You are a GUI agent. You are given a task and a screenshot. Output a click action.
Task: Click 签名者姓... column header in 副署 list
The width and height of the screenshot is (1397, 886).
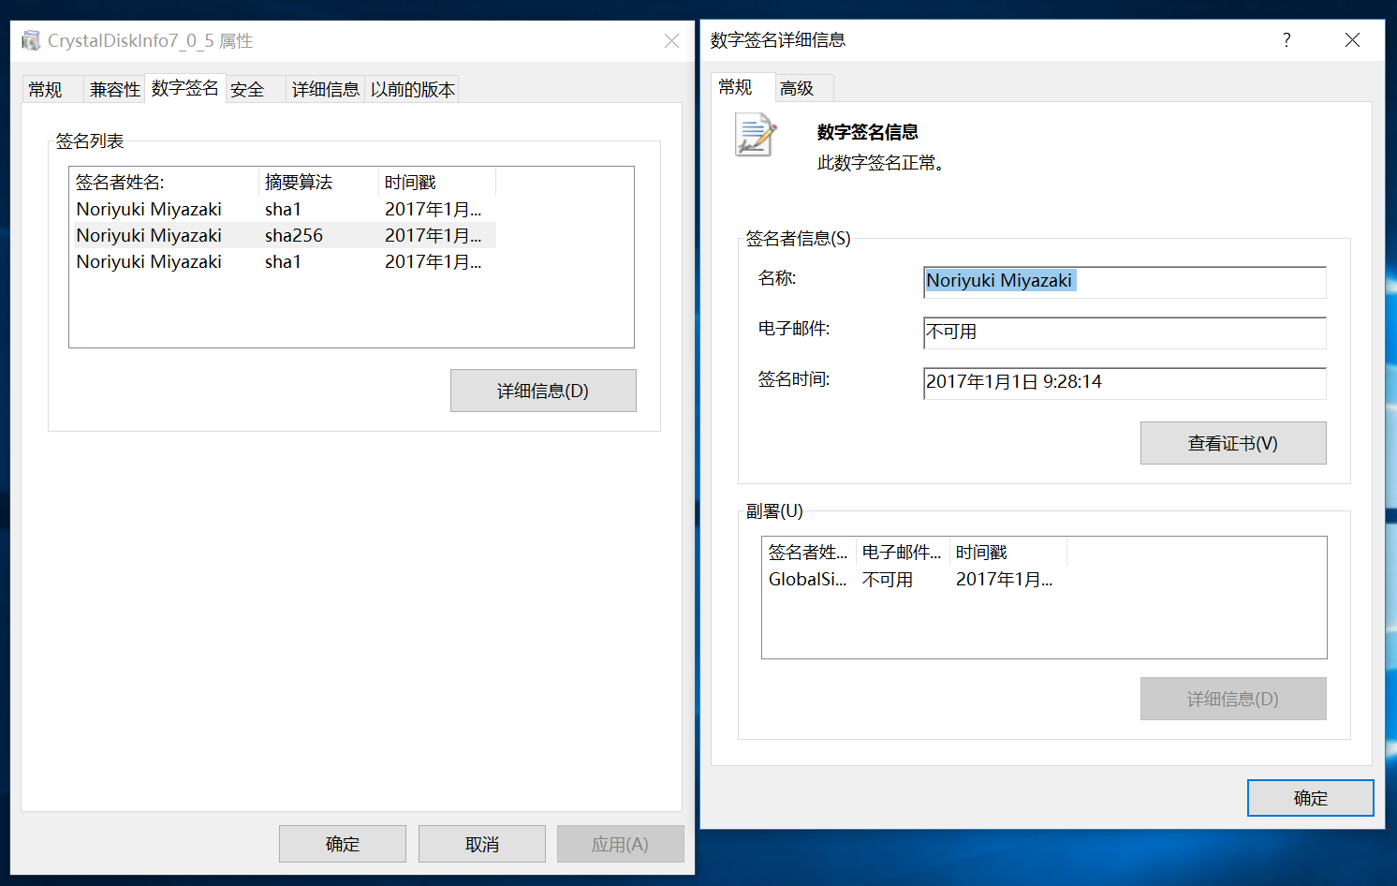pyautogui.click(x=810, y=552)
